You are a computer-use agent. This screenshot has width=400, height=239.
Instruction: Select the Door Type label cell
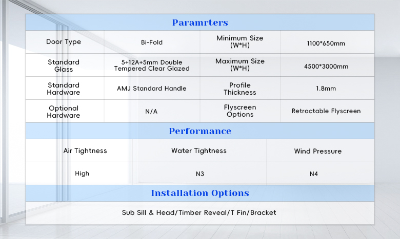[x=64, y=42]
